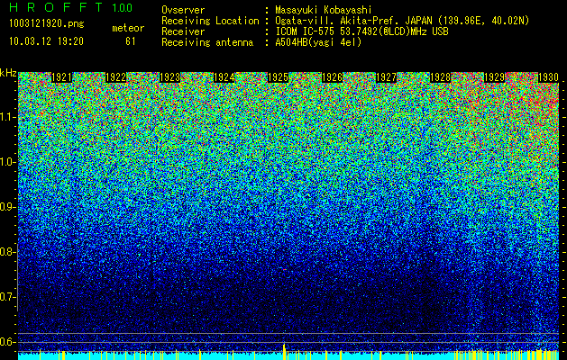Click the 1929 time marker
The height and width of the screenshot is (360, 567).
pos(495,77)
